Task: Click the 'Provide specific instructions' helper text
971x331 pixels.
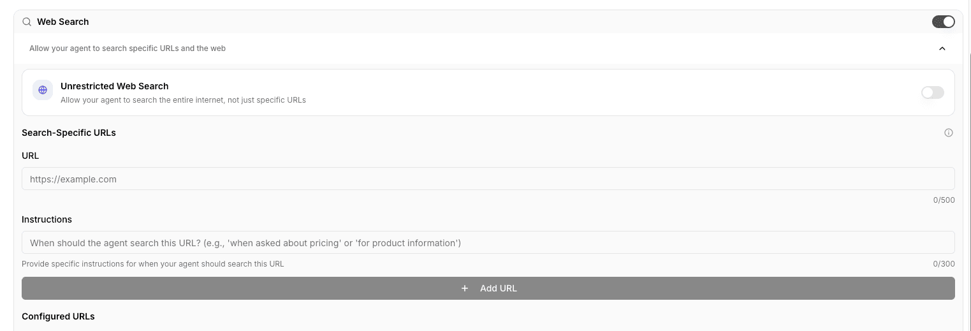Action: (x=153, y=264)
